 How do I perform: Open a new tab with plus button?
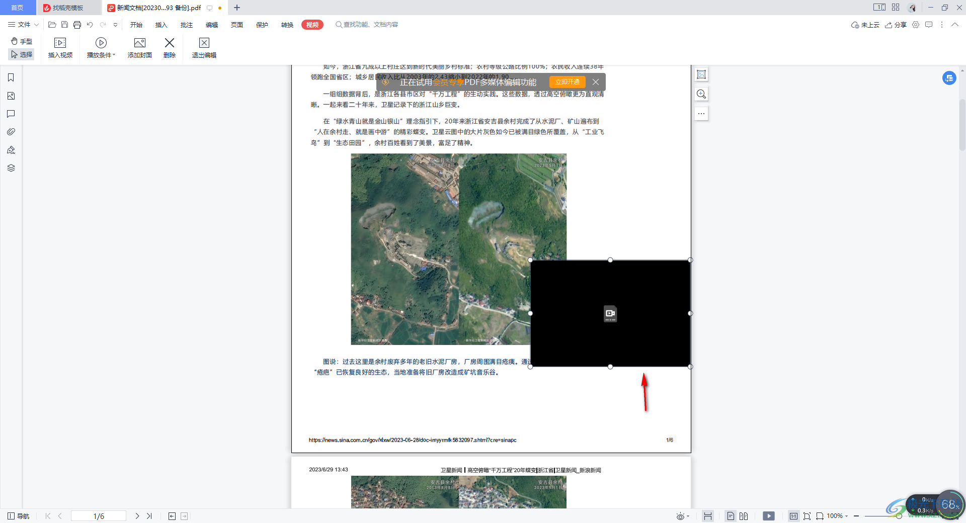pyautogui.click(x=237, y=8)
